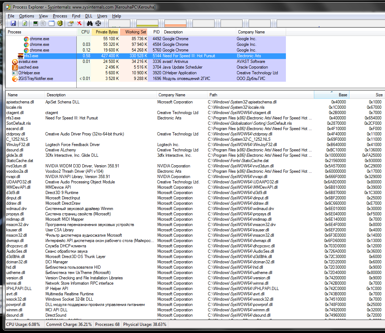Open the process Properties toolbar icon
385x333 pixels.
71,23
